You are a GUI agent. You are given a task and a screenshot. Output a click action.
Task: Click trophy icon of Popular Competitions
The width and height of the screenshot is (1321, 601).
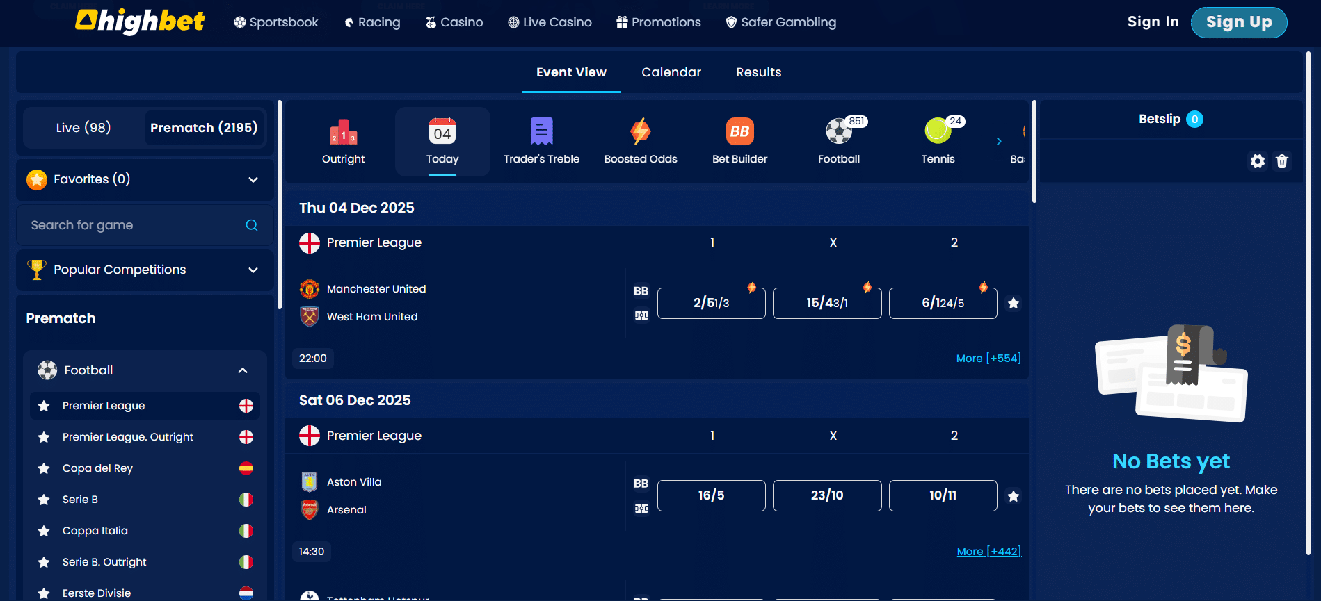(37, 270)
